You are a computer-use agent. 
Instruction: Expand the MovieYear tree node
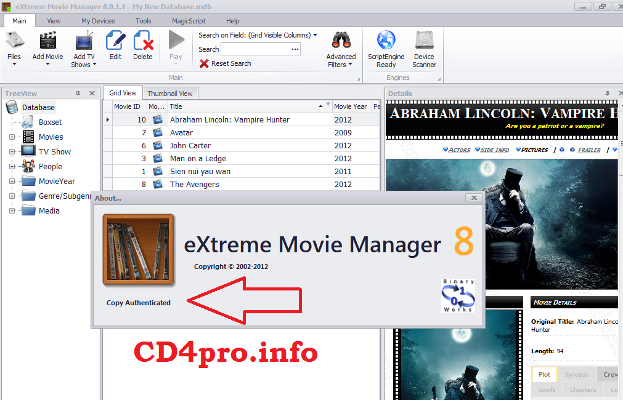(x=12, y=182)
